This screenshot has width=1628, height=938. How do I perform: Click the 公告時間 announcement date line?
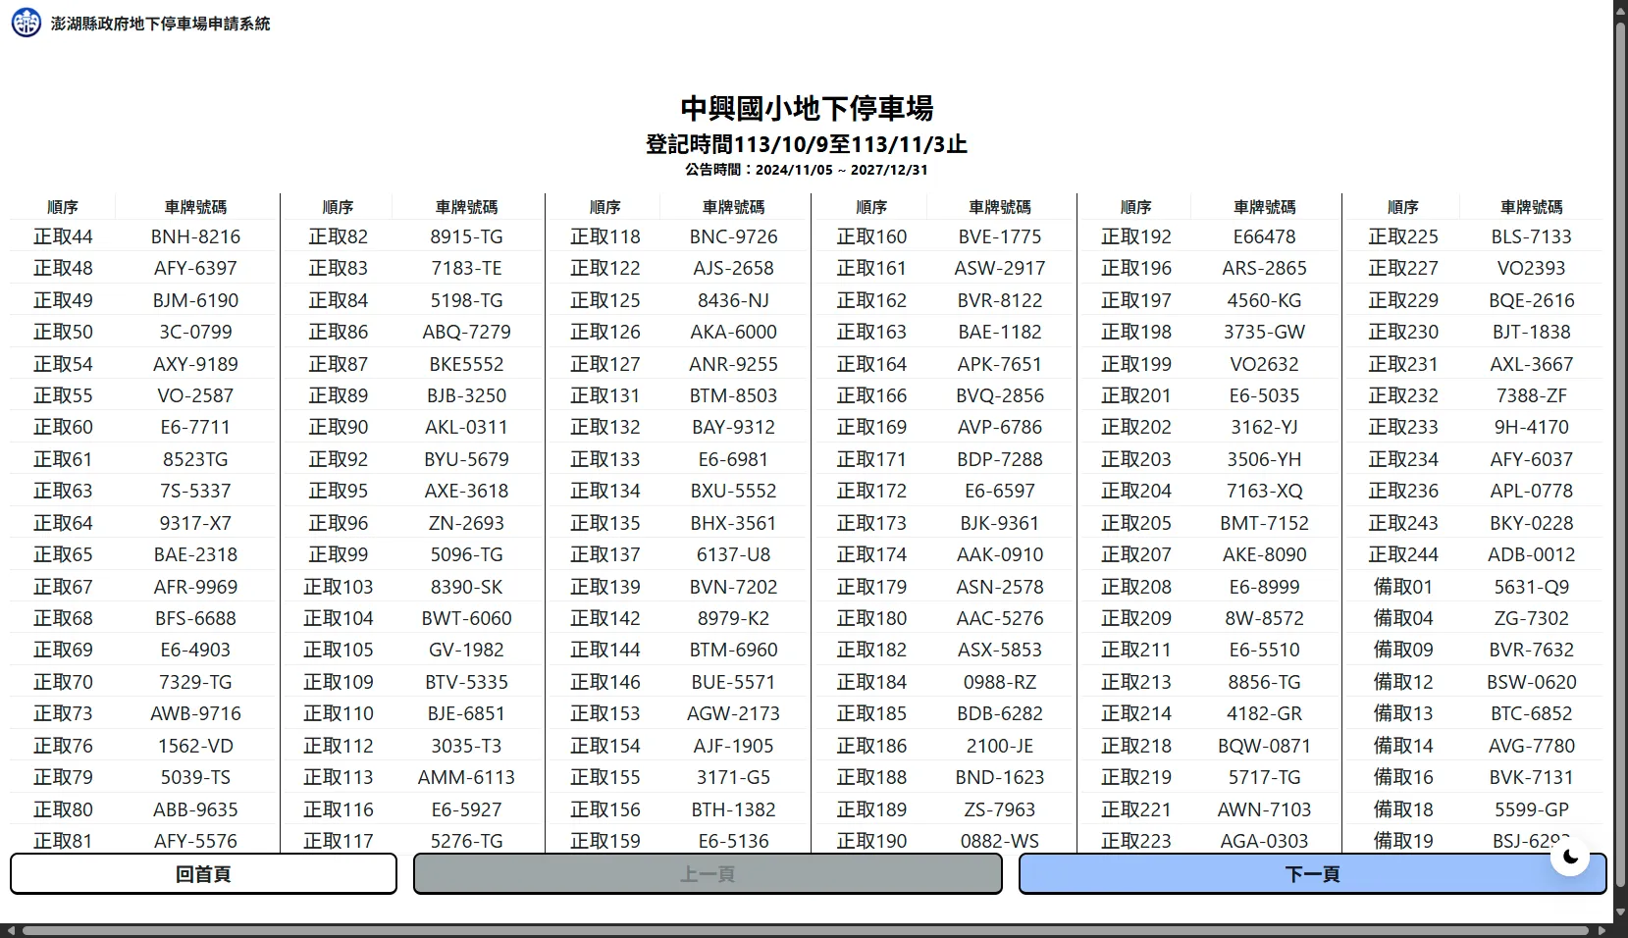807,169
